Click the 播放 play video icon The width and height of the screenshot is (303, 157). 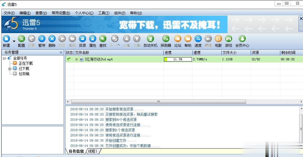[208, 39]
